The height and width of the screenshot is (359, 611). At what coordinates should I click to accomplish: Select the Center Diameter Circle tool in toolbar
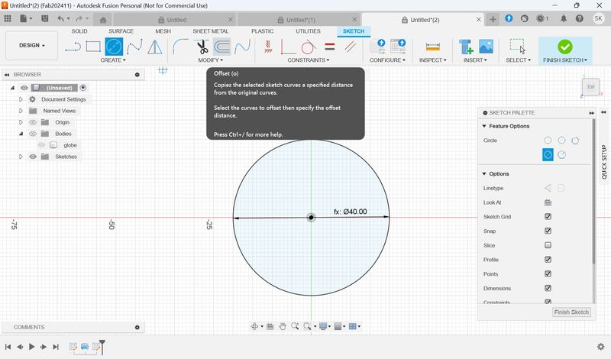click(x=114, y=47)
